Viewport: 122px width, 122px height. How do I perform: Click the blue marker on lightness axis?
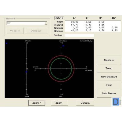27,72
